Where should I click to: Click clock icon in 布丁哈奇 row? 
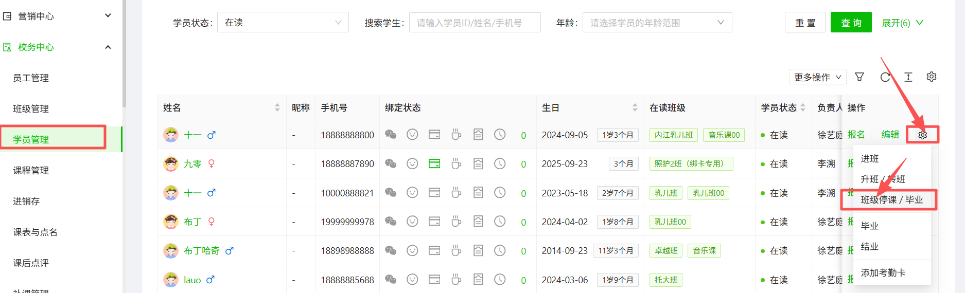click(500, 250)
